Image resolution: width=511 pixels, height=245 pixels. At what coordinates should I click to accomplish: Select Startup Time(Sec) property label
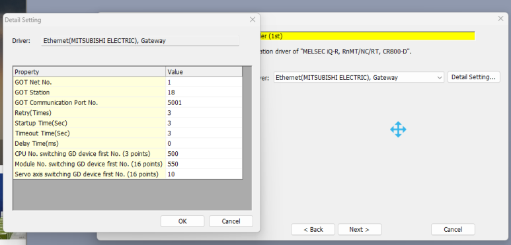click(x=89, y=123)
